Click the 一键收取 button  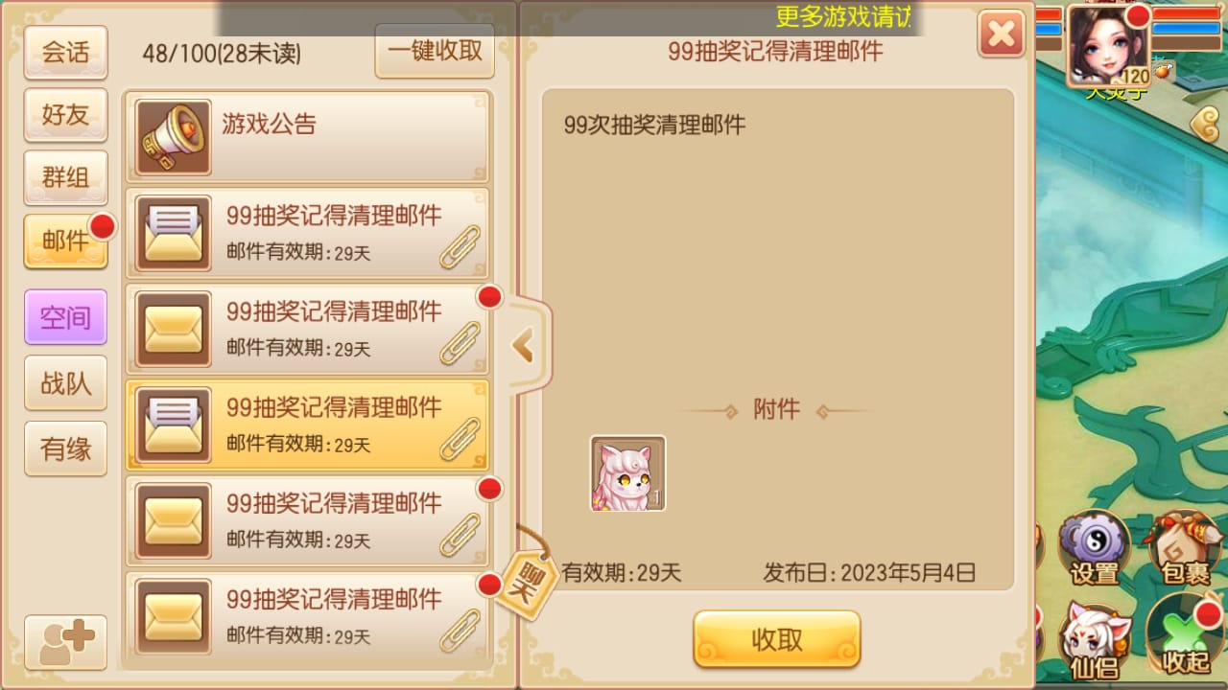pos(435,51)
